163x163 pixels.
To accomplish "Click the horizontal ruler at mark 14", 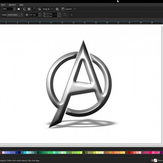I will (73, 23).
